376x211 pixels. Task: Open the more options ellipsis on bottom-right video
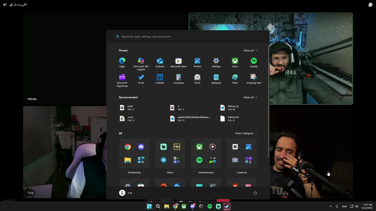[347, 193]
